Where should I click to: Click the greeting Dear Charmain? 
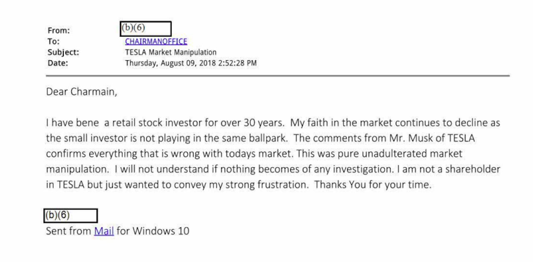pos(82,92)
